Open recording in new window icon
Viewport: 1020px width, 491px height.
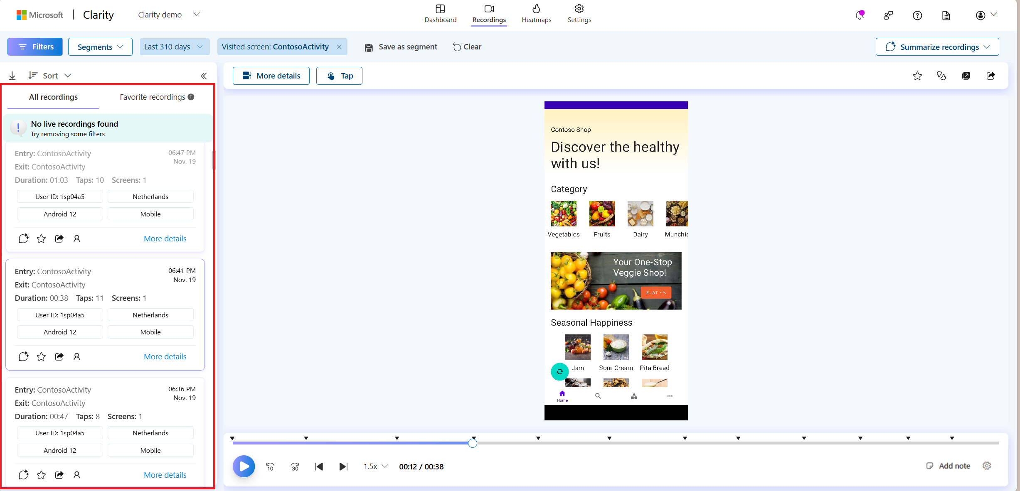click(966, 76)
